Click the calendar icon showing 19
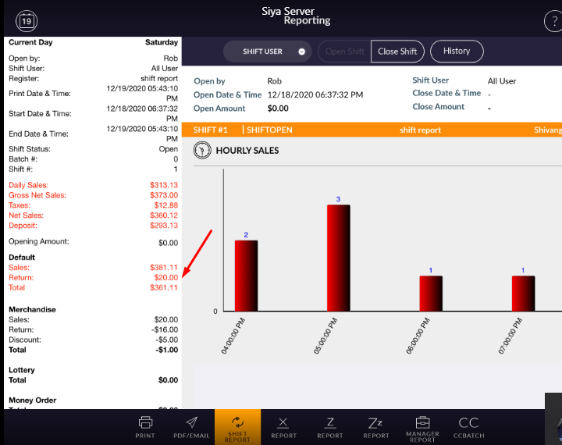562x445 pixels. pyautogui.click(x=26, y=20)
